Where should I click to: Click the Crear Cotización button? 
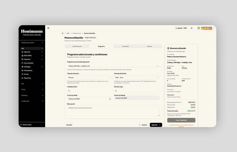(181, 120)
